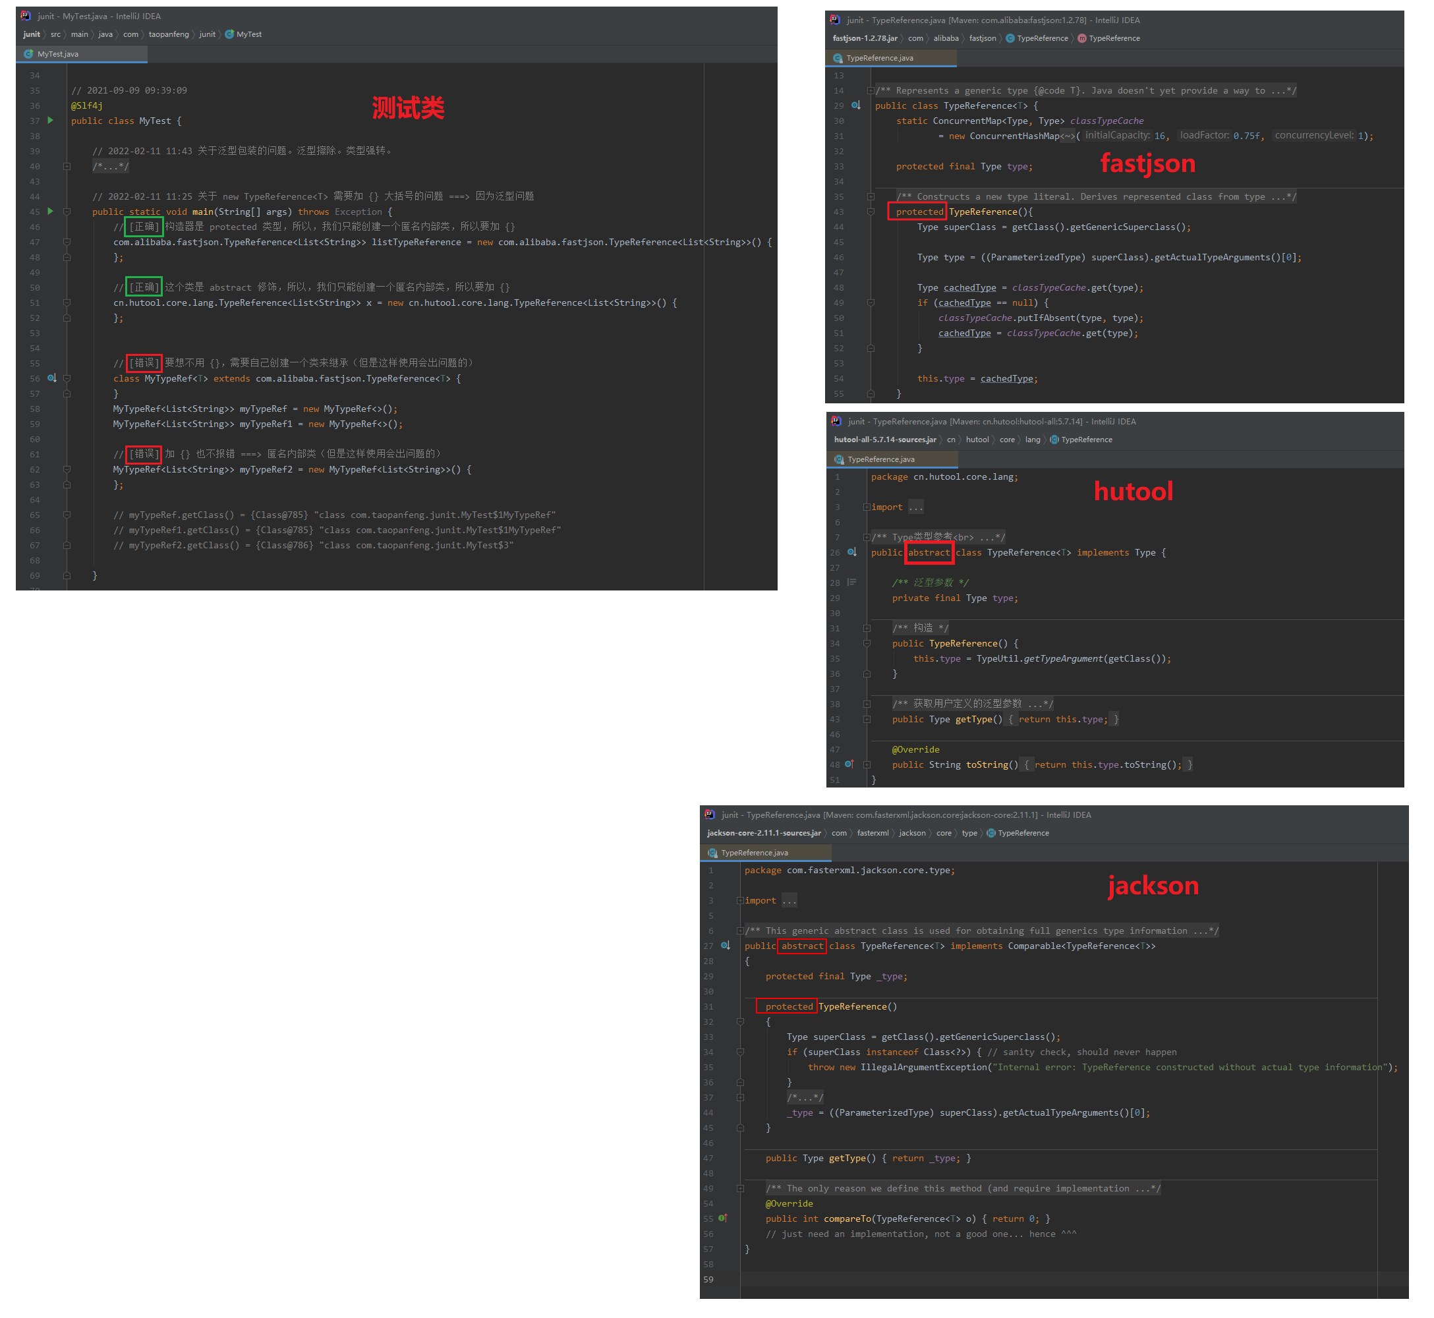
Task: Click IntelliJ logo in MyTest.java window title
Action: 26,16
